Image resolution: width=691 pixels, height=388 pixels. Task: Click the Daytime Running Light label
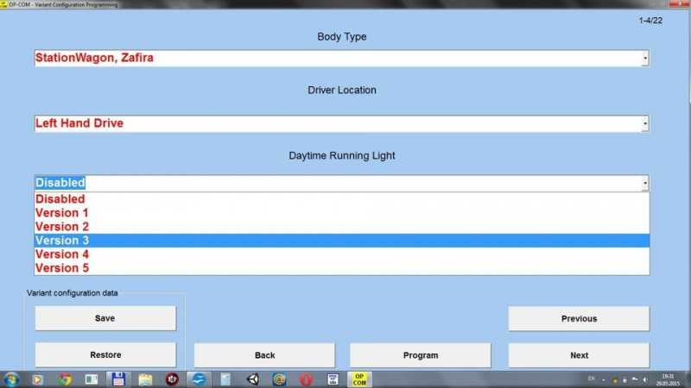point(342,156)
